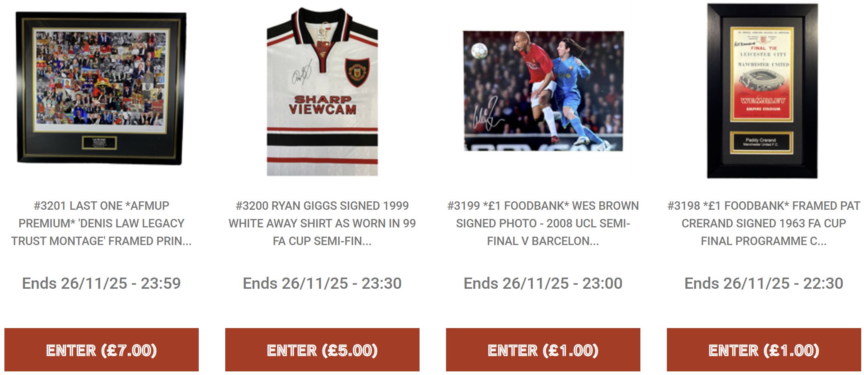Click the 'Ends 26/11/25 - 23:00' text

click(543, 283)
